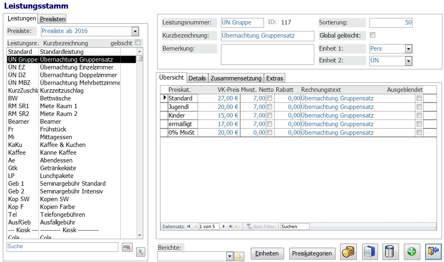Click the Leistungen list vertical scrollbar
Viewport: 444px width, 262px height.
[140, 143]
